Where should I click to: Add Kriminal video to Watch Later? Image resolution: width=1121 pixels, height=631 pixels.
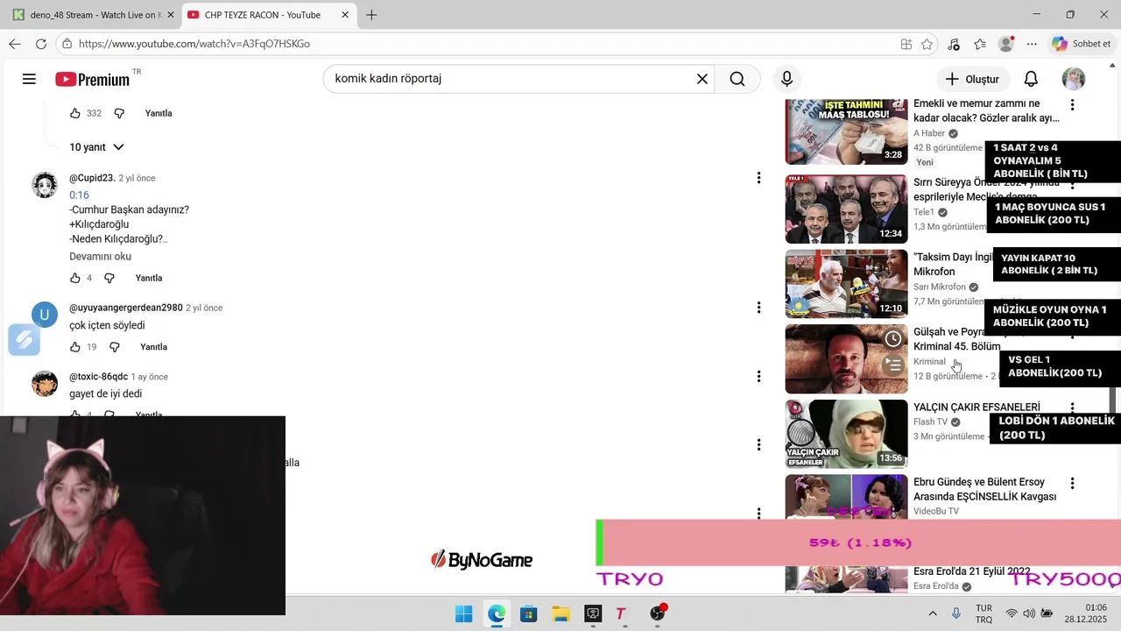892,339
